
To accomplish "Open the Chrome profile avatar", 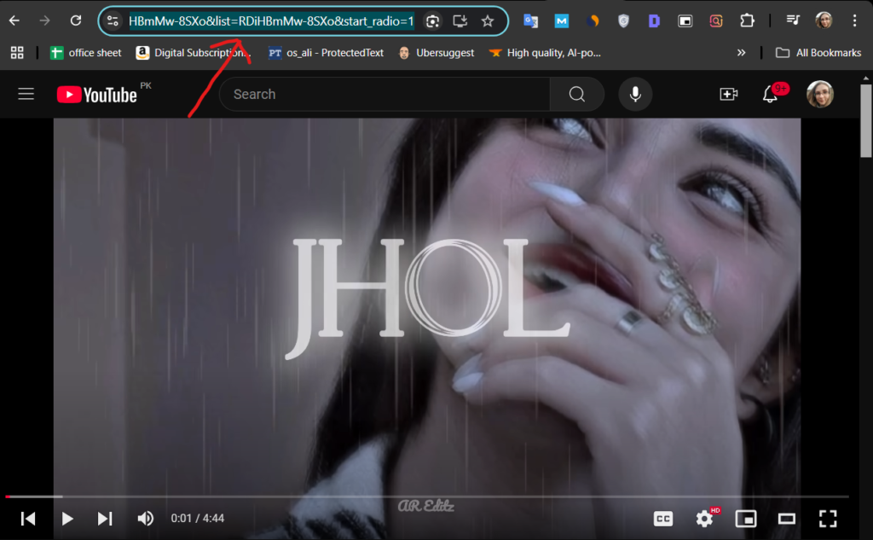I will (824, 20).
